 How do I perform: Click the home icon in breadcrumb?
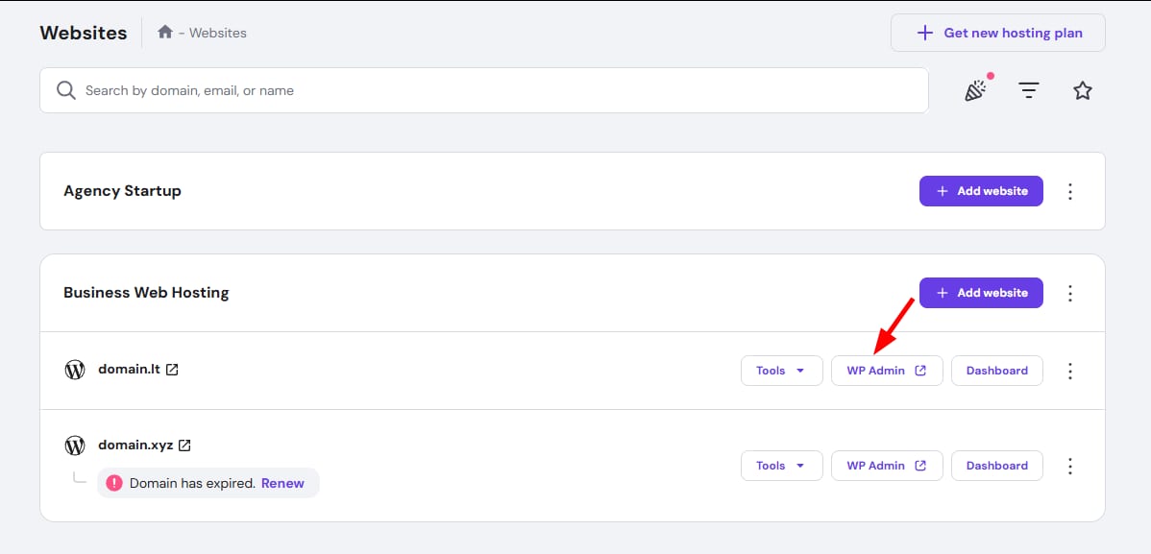point(165,33)
